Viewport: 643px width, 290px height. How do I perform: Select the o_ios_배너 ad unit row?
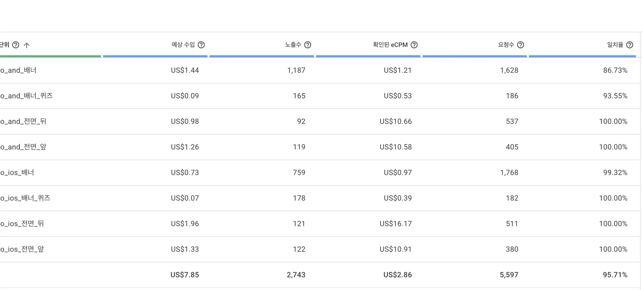pyautogui.click(x=17, y=173)
